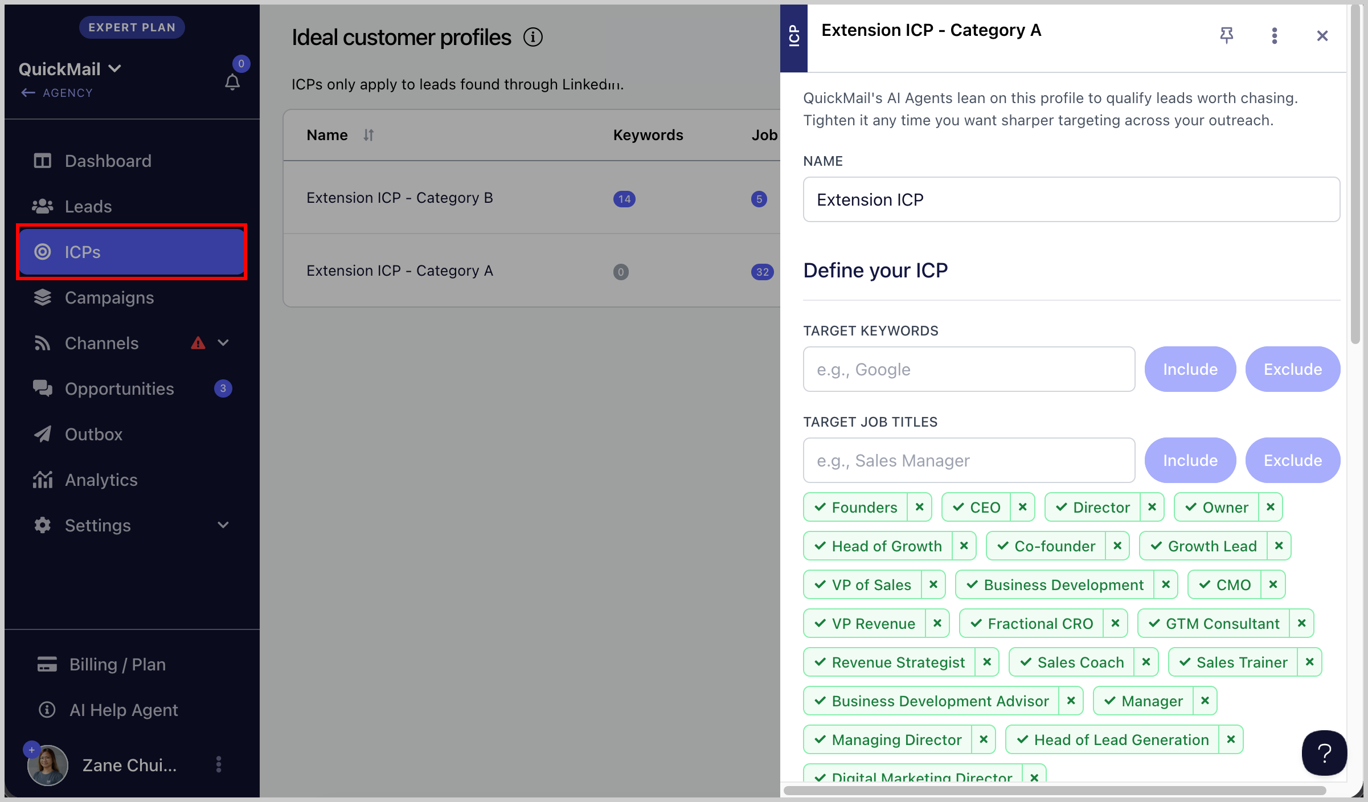Remove the Business Development Advisor tag
This screenshot has width=1368, height=802.
point(1071,701)
